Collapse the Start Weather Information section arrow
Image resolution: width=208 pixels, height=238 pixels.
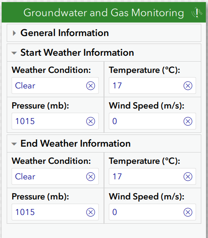14,53
